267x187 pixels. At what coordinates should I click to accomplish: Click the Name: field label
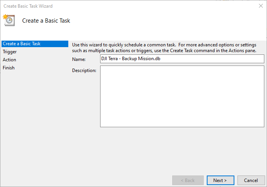78,59
